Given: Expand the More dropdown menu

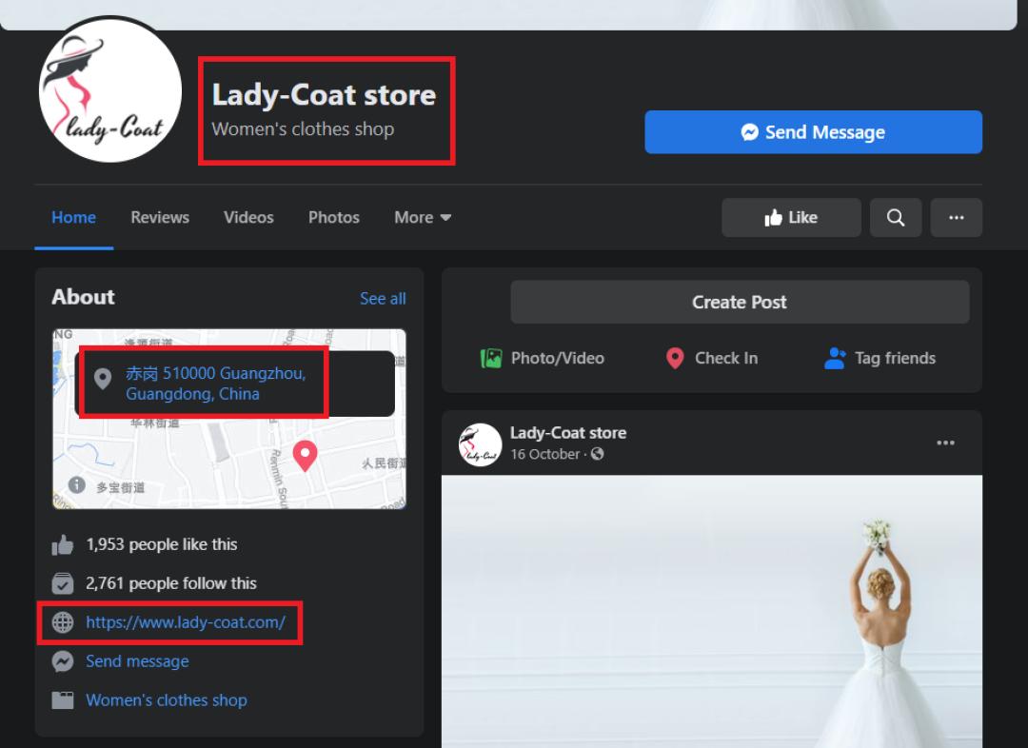Looking at the screenshot, I should [423, 218].
